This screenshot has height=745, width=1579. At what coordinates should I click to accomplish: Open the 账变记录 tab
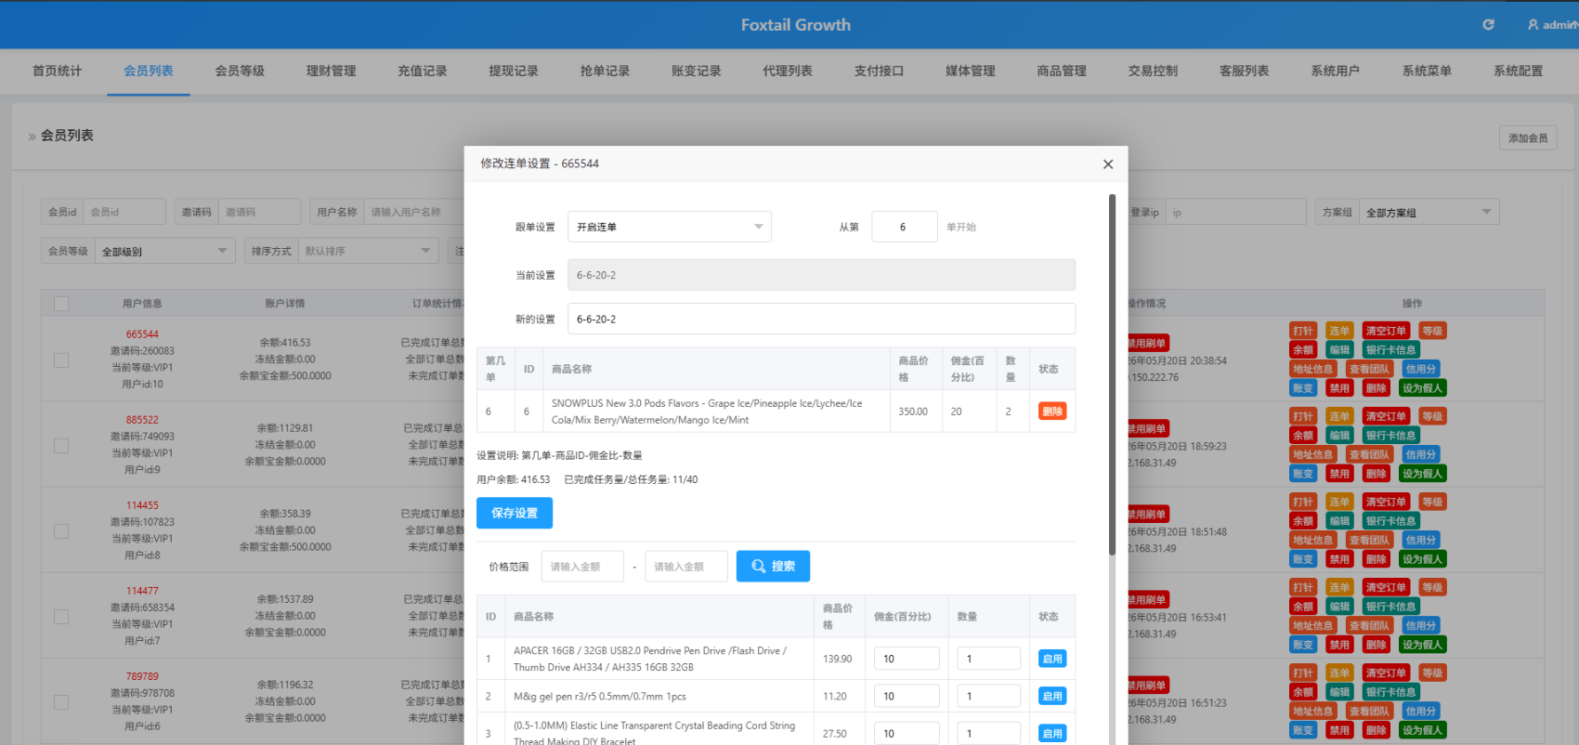click(696, 72)
